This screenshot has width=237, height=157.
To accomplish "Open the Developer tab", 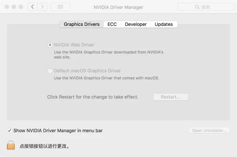I will (x=136, y=24).
